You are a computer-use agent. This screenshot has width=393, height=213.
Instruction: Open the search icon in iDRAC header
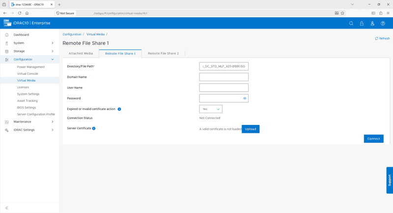click(x=351, y=23)
